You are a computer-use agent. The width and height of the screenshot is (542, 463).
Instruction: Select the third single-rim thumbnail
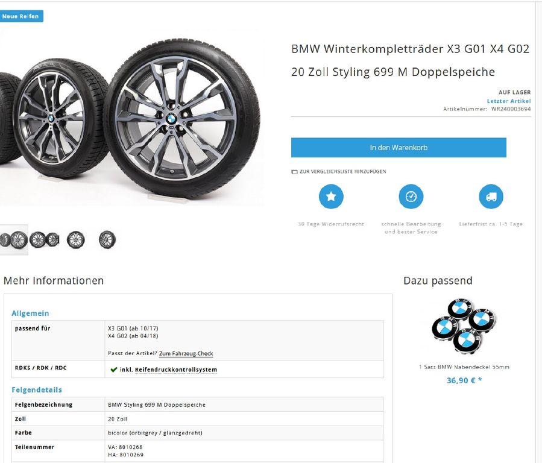point(76,239)
